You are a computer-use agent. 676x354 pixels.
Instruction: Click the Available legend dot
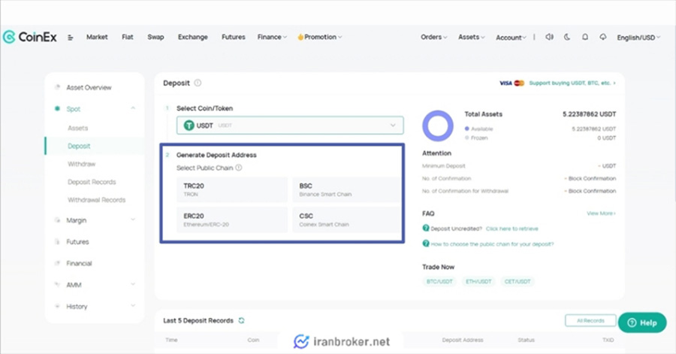[x=467, y=129]
